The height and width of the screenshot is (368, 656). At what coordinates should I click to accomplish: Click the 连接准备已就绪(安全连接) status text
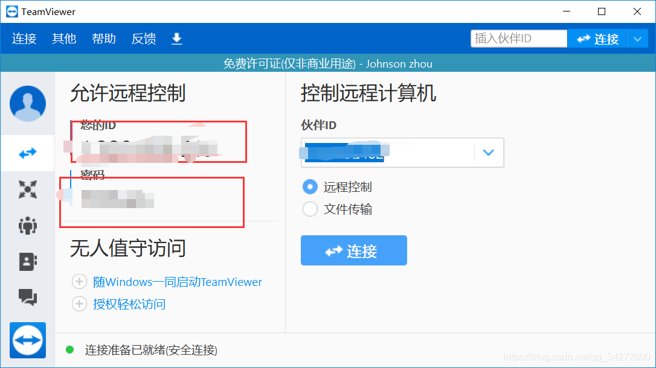coord(151,350)
